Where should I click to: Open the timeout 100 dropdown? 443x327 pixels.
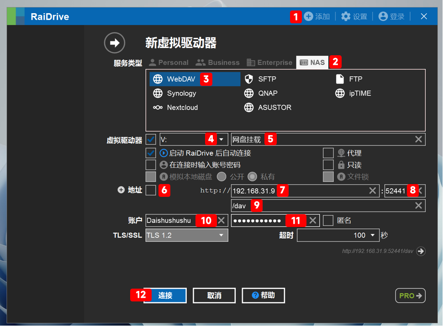point(338,235)
